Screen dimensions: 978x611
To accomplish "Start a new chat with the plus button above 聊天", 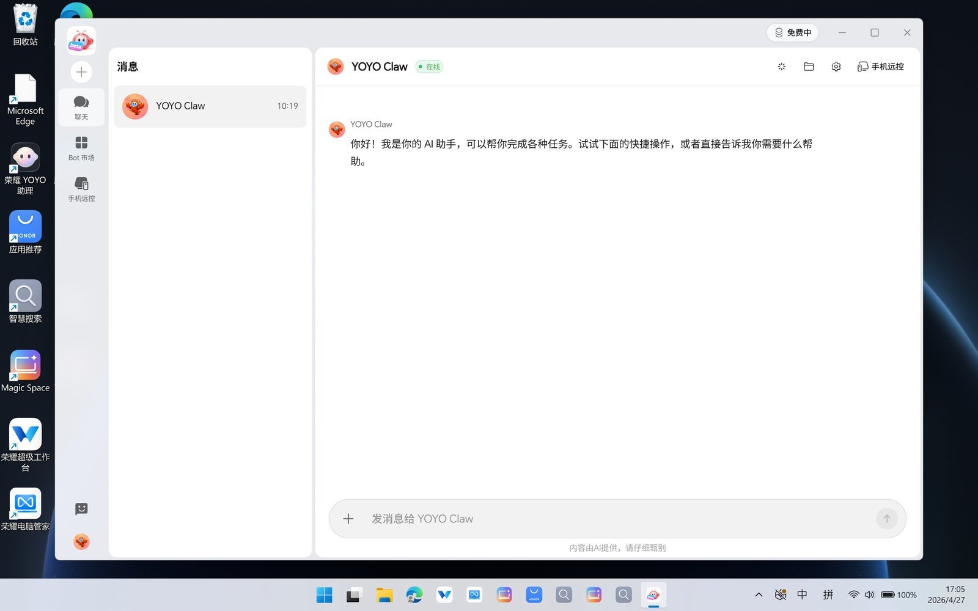I will tap(81, 72).
